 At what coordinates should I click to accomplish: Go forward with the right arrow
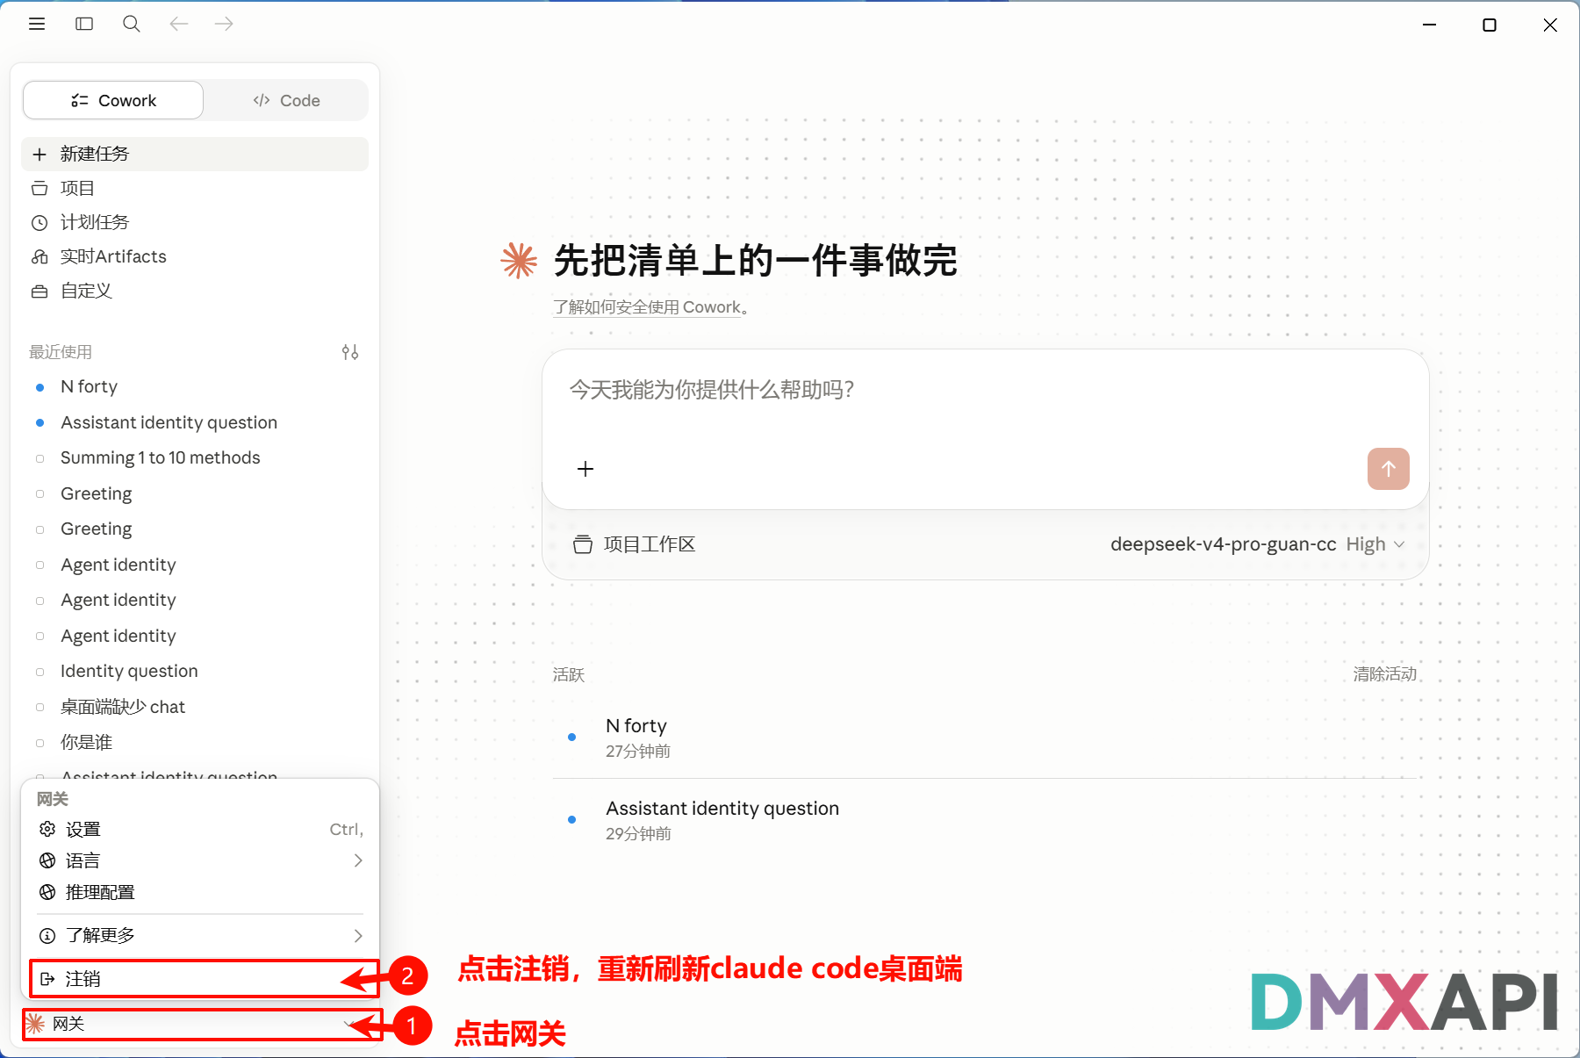[224, 24]
